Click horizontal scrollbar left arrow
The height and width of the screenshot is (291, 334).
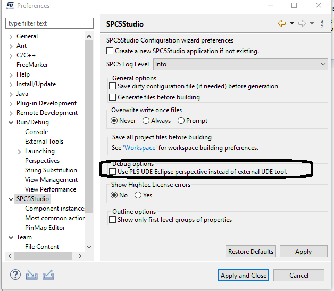click(10, 256)
